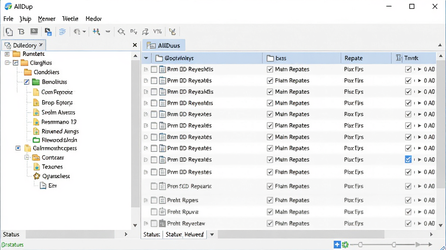Open the Memer menu
The image size is (446, 250).
(47, 19)
